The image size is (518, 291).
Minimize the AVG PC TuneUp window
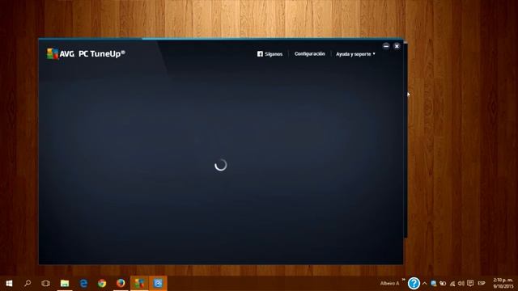point(386,46)
